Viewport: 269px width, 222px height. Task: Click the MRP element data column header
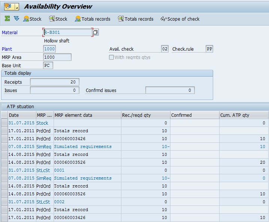[x=87, y=115]
